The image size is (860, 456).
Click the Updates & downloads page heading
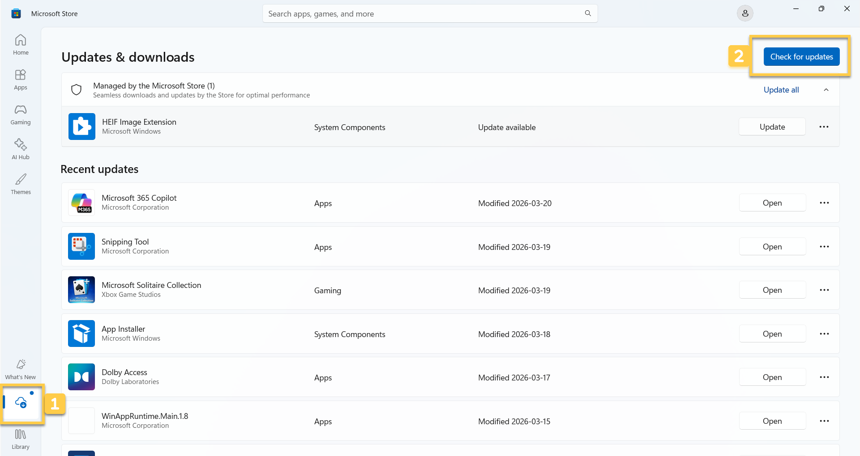(128, 57)
